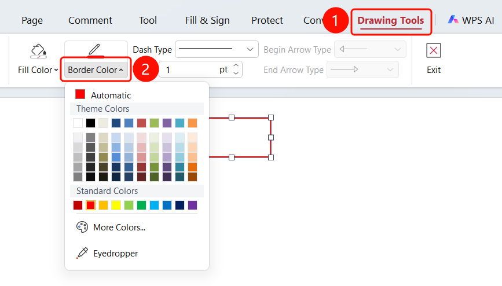Click the Fill Color paint bucket icon
This screenshot has width=502, height=286.
click(x=38, y=51)
